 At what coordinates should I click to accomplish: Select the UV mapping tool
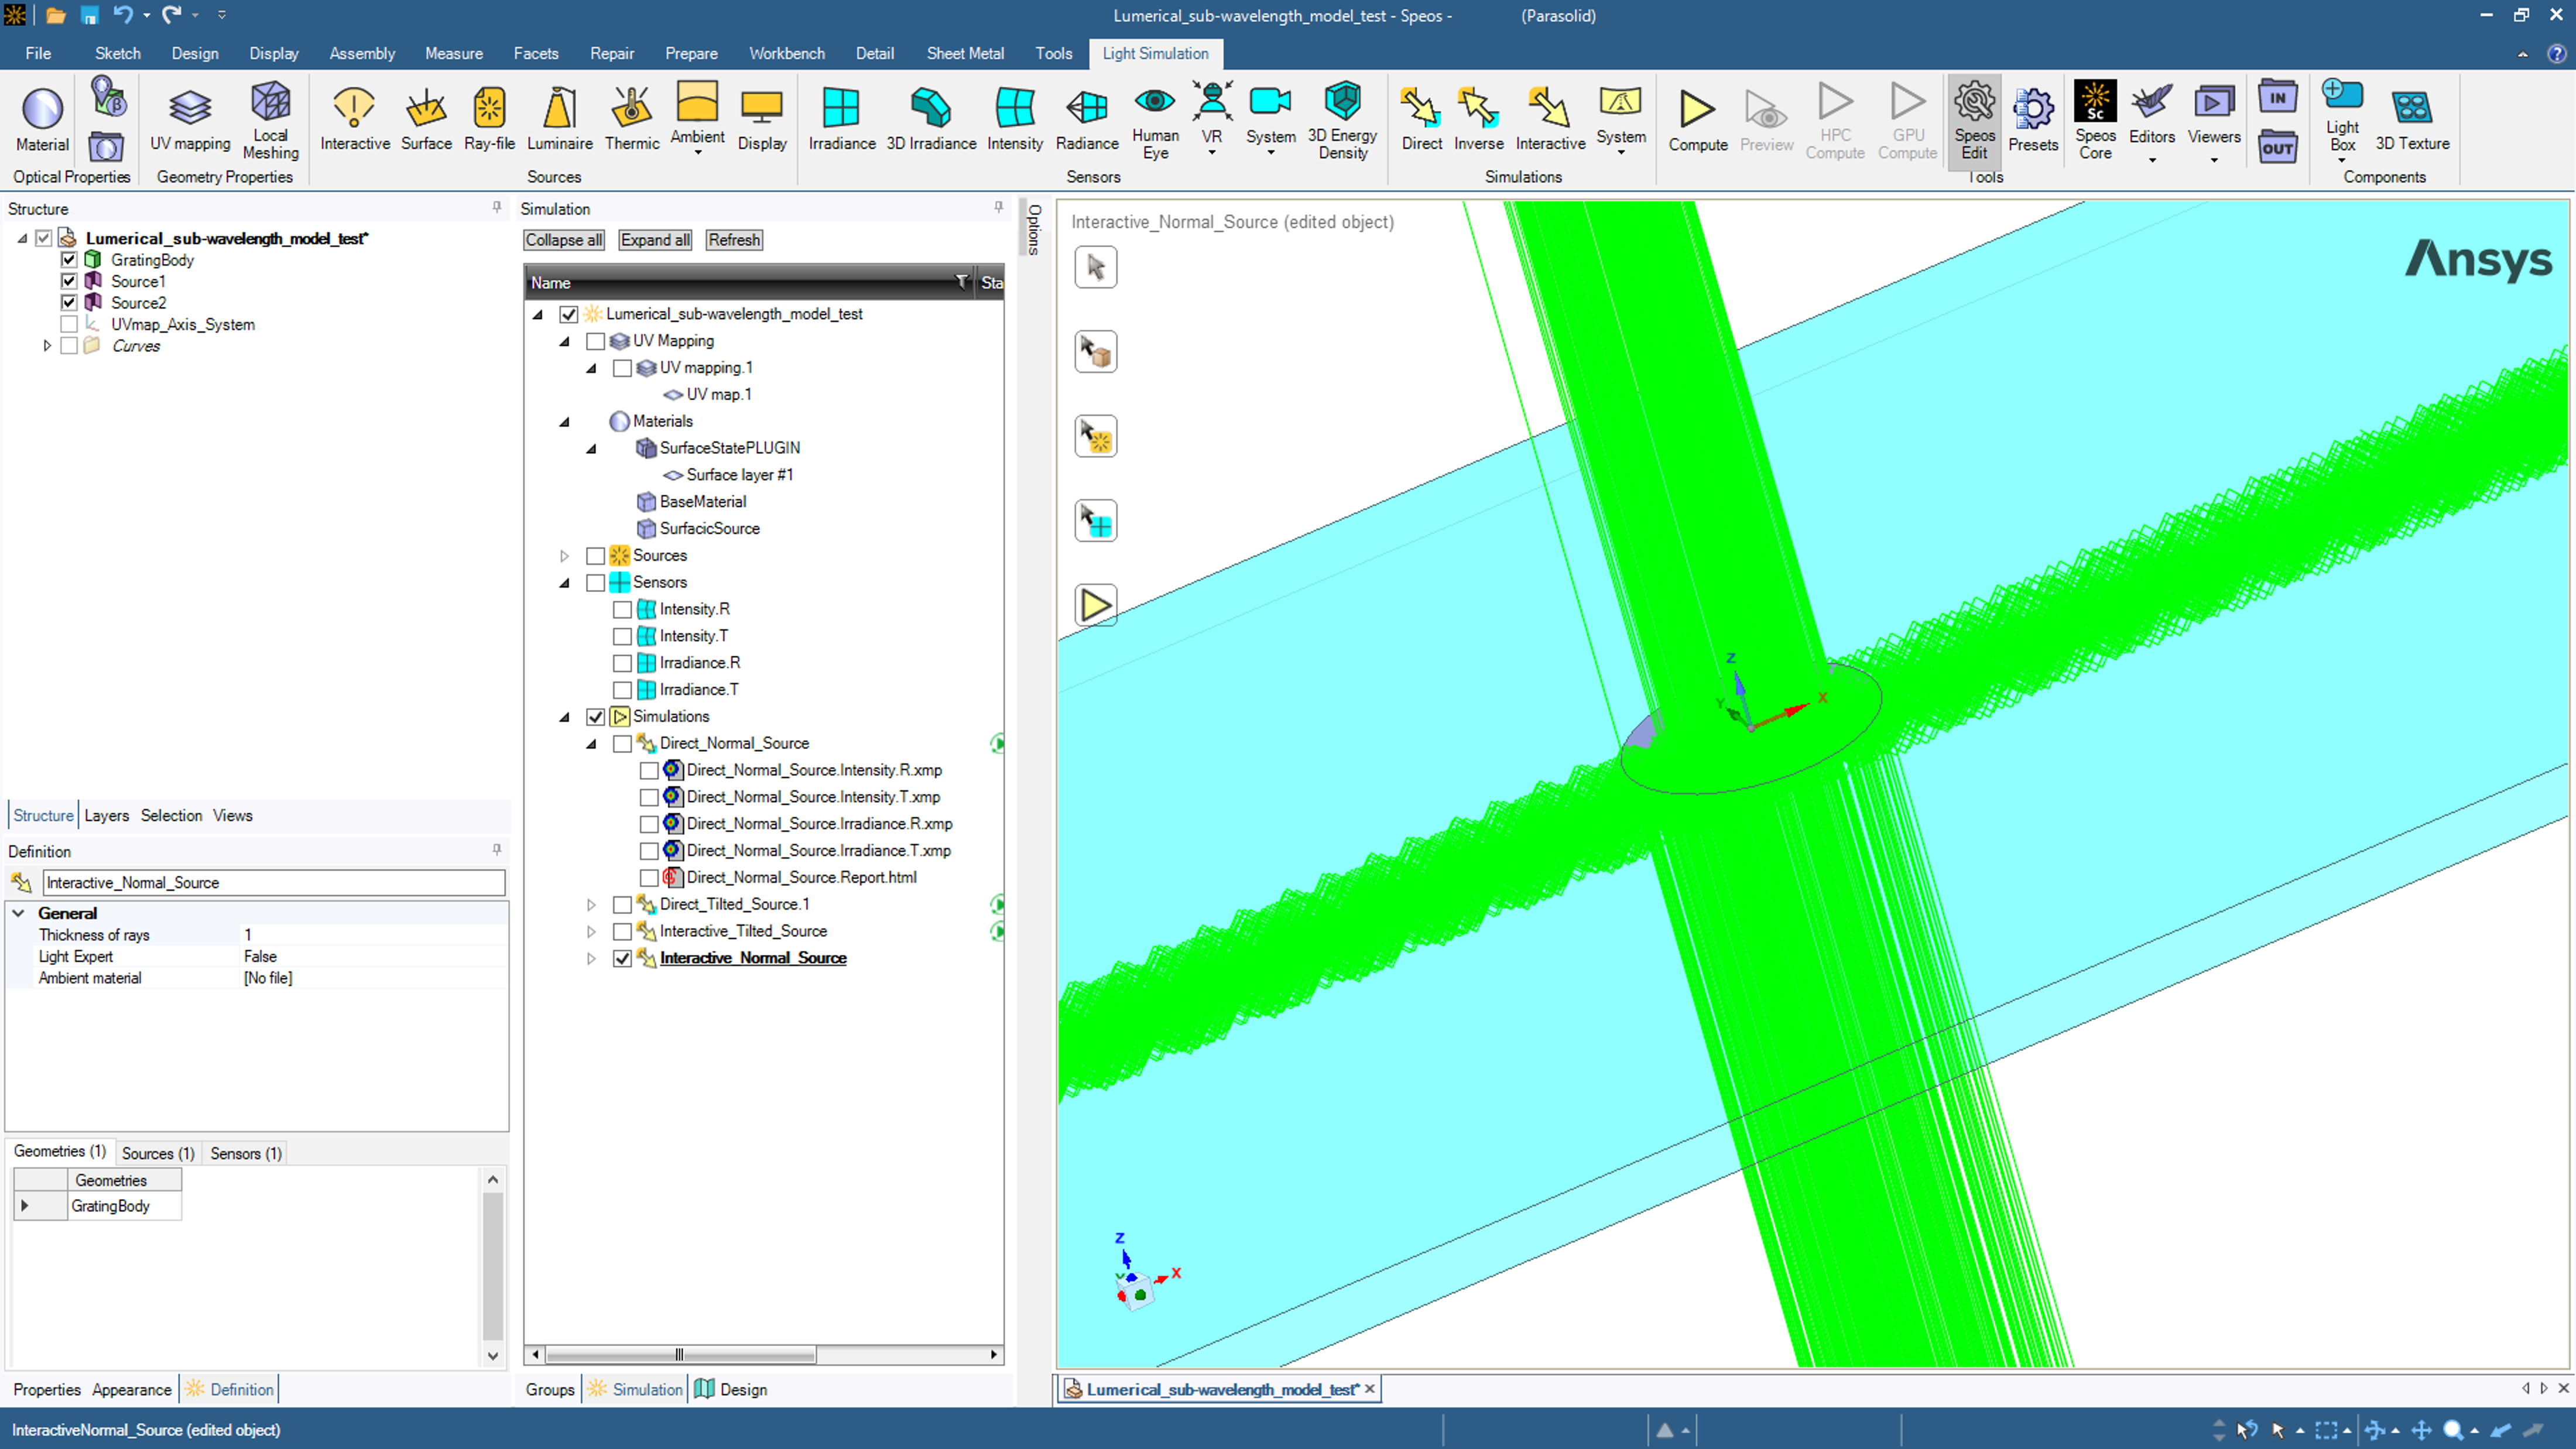(190, 119)
